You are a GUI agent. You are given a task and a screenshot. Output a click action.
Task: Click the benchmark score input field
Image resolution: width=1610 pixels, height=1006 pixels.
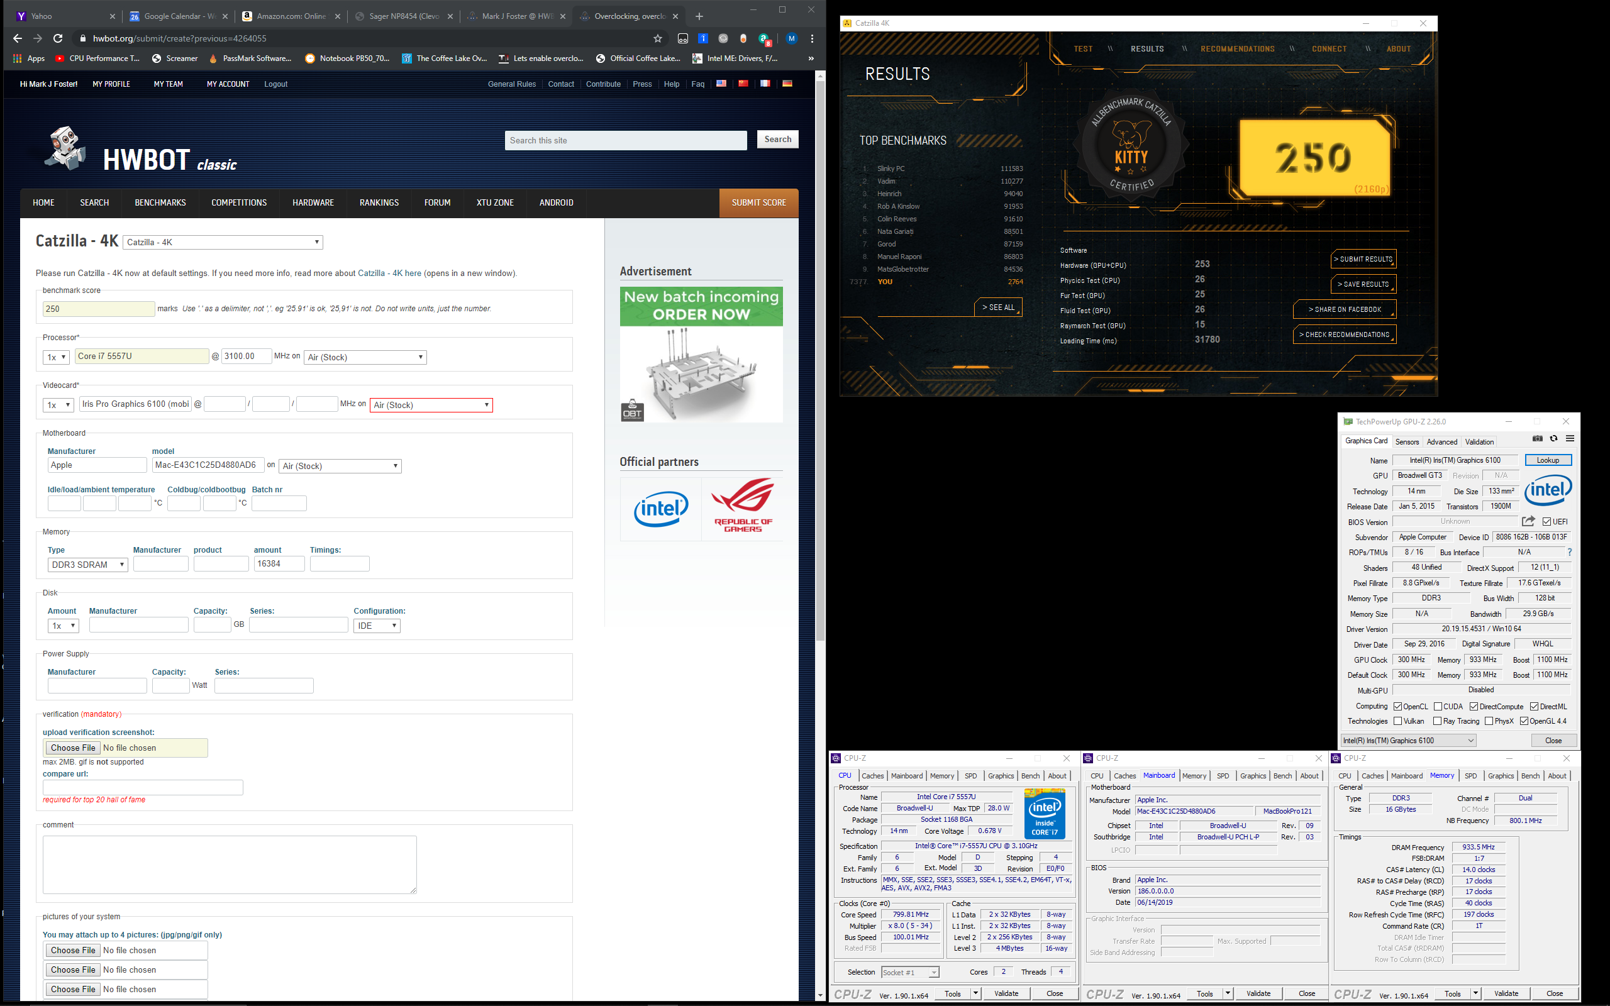[99, 309]
